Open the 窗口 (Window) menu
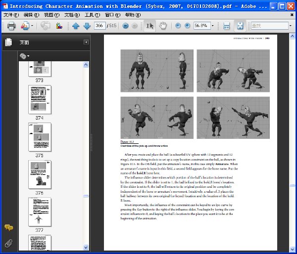 pos(113,15)
